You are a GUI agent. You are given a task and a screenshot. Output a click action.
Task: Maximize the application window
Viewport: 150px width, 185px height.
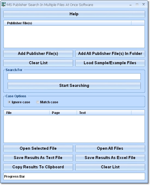[x=137, y=5]
